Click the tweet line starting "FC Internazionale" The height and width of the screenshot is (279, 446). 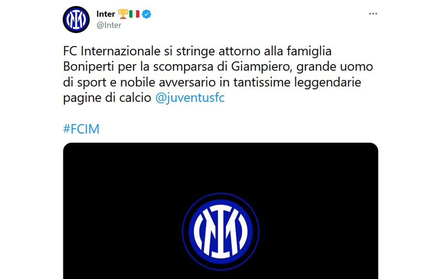(x=197, y=51)
